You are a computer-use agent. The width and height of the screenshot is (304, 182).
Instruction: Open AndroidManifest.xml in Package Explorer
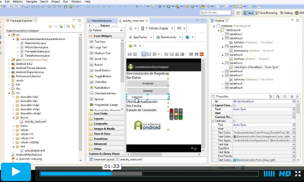[27, 154]
